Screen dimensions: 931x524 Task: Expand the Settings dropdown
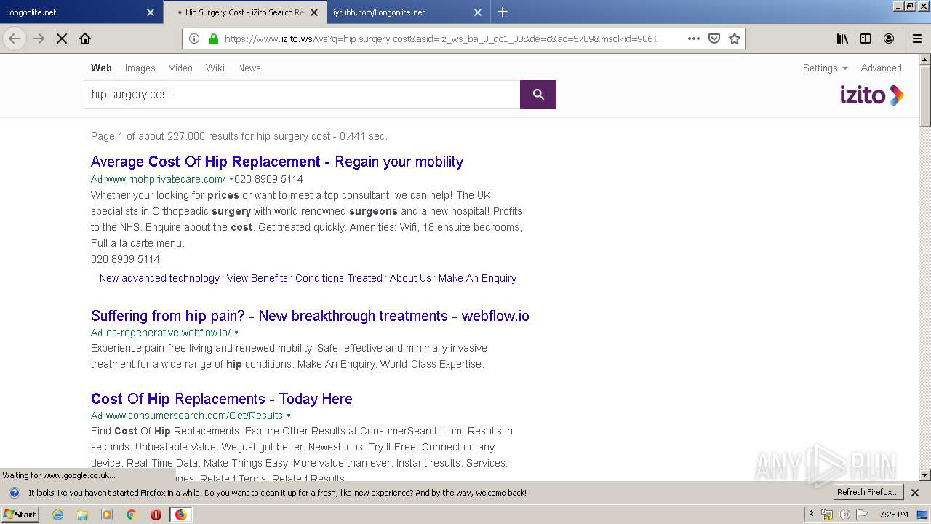coord(825,68)
